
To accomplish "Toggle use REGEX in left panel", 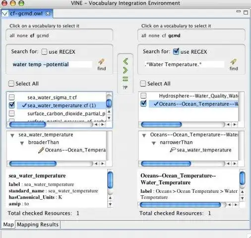I will 44,52.
